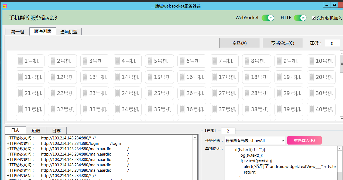Open the 短信 tab
The image size is (343, 180).
click(36, 131)
